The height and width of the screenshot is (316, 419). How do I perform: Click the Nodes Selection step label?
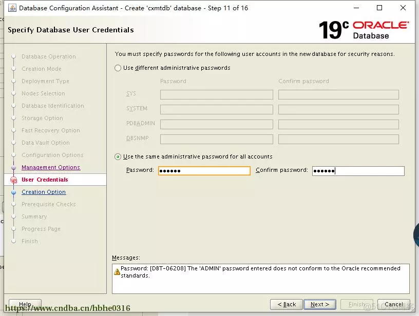click(43, 93)
